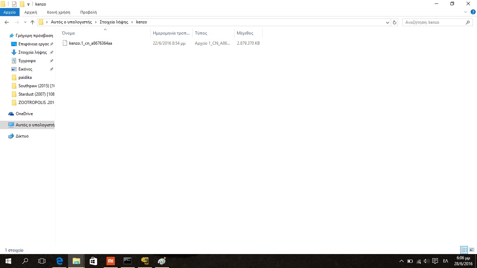Expand the ribbon with chevron

pos(465,12)
